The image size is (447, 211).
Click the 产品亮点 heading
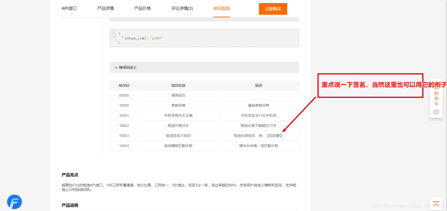(70, 175)
